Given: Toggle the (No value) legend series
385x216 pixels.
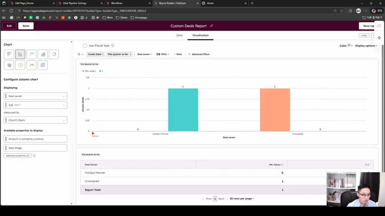Looking at the screenshot, I should point(89,71).
